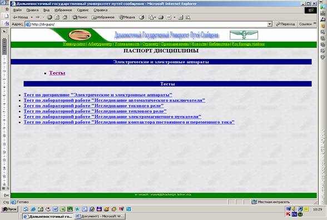
Task: Click the media player quick launch icon
Action: 92,209
